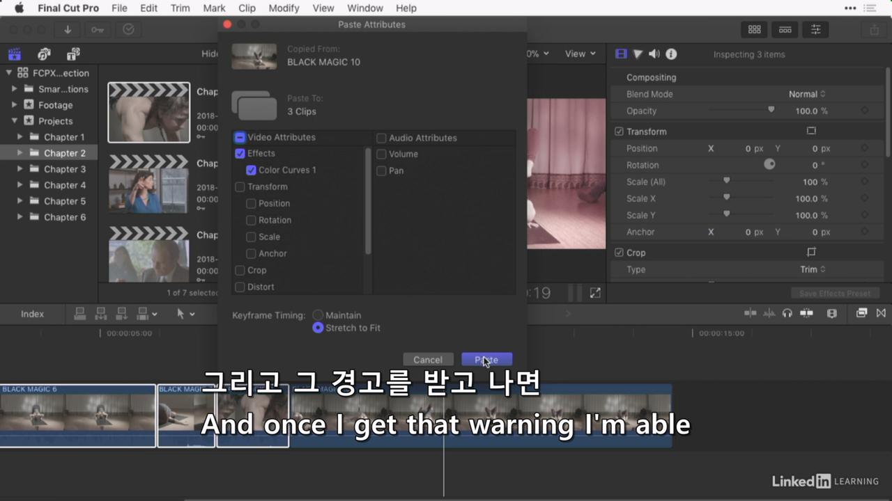Viewport: 892px width, 501px height.
Task: Toggle video skimming icon
Action: click(x=751, y=313)
